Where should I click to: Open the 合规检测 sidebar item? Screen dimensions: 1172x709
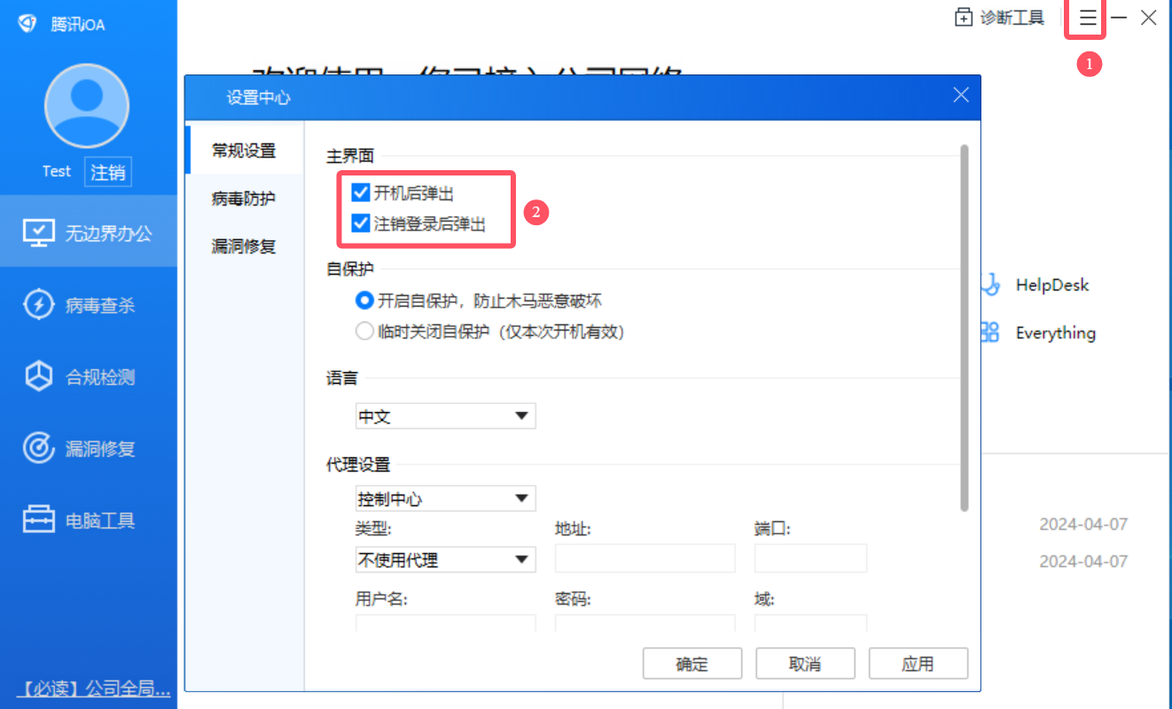coord(89,378)
